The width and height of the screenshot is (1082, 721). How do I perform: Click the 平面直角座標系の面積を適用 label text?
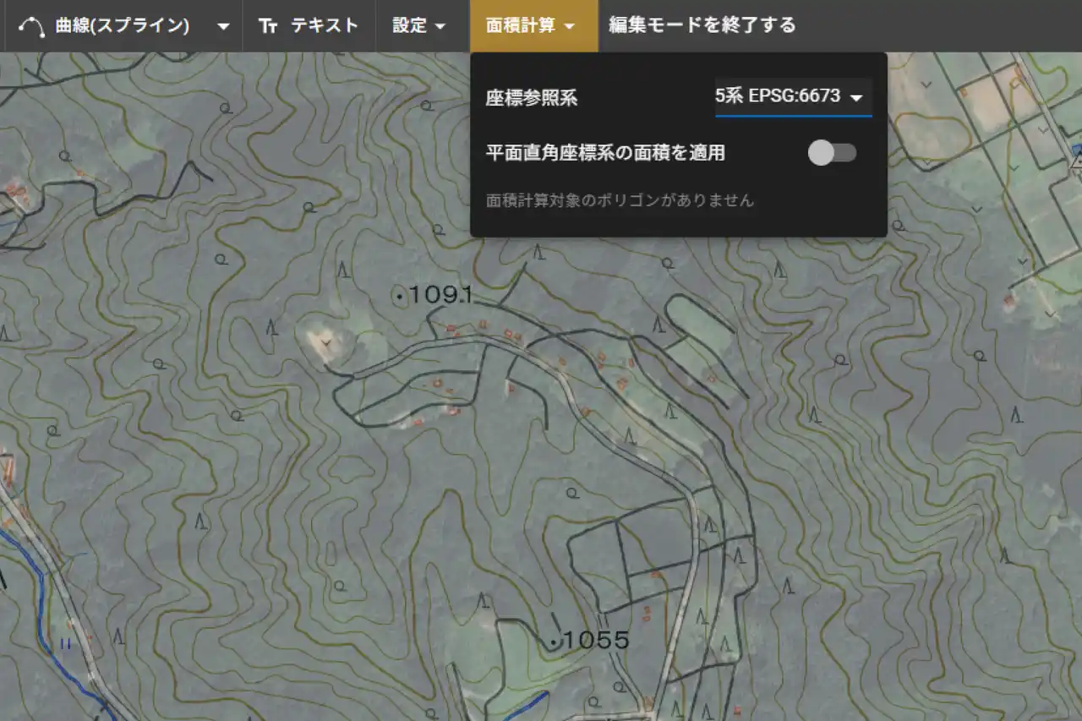605,153
